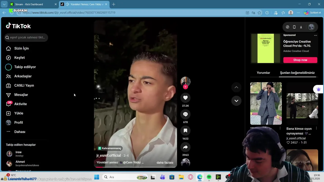Expand caption with daha fazlası
This screenshot has width=324, height=182.
(165, 163)
